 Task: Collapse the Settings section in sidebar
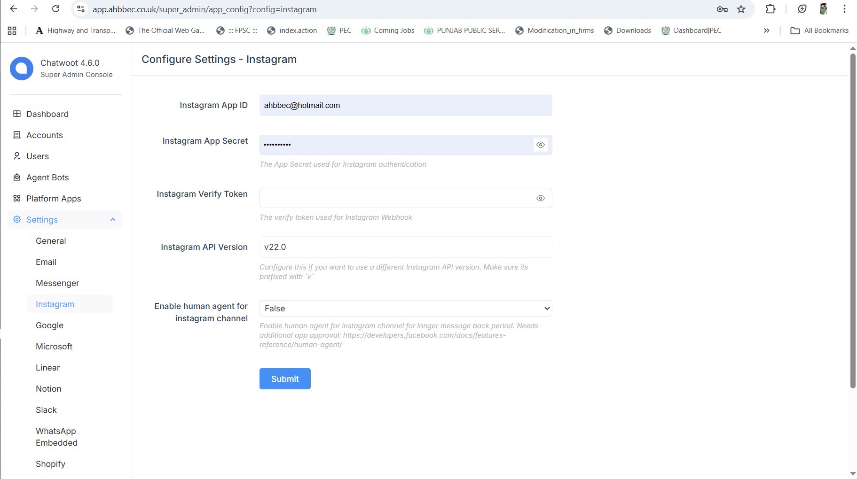click(x=112, y=219)
